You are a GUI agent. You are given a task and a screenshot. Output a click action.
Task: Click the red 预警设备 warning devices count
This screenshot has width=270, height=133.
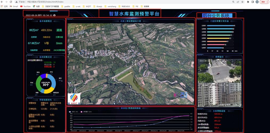tap(49, 66)
